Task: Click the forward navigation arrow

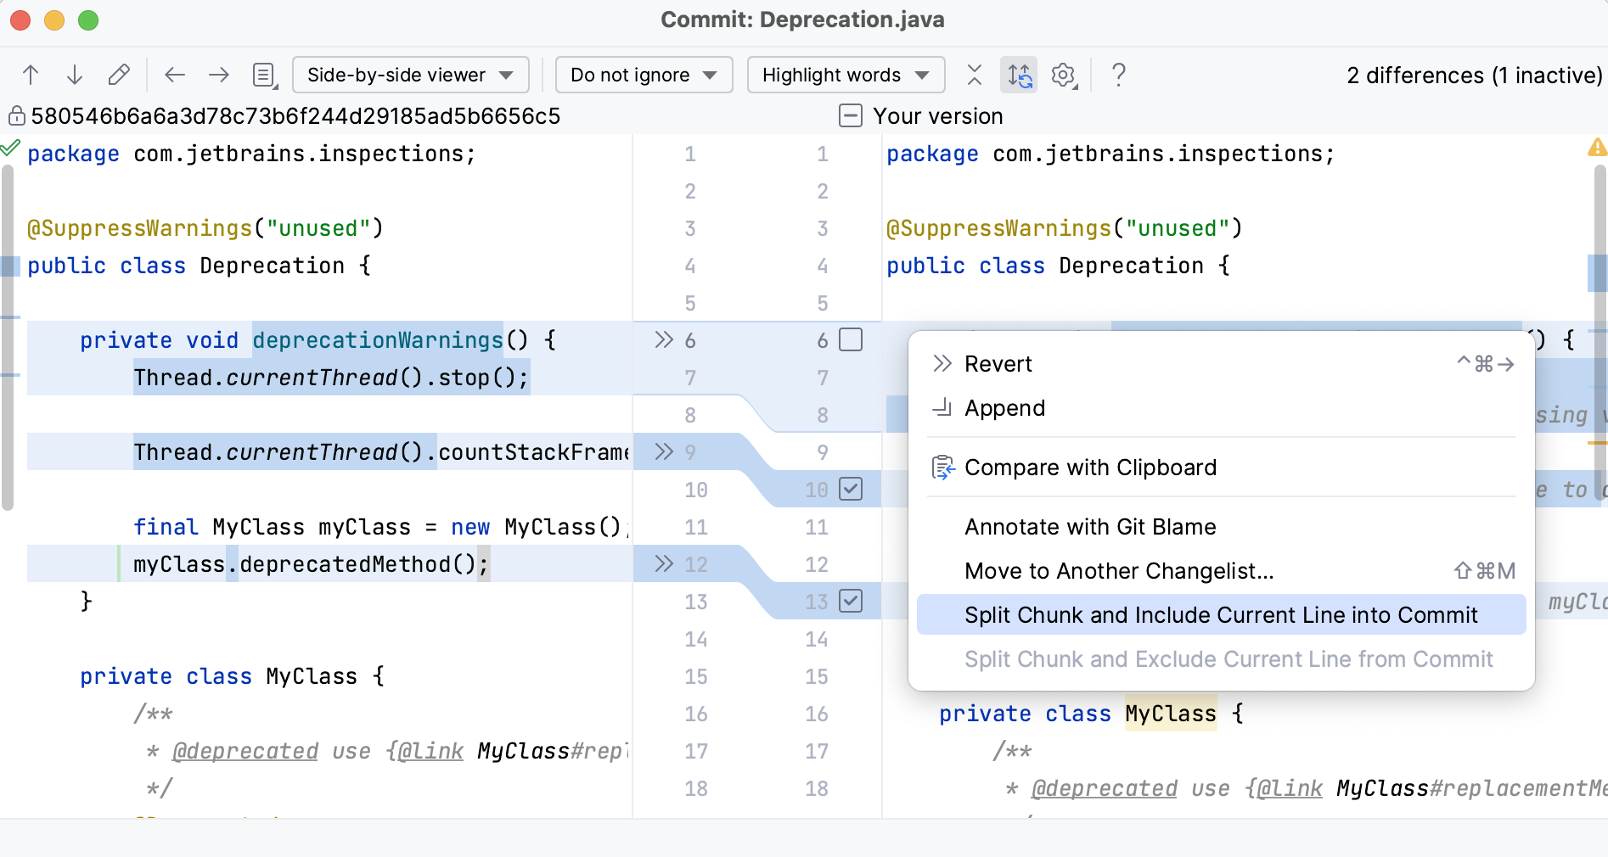Action: point(219,75)
